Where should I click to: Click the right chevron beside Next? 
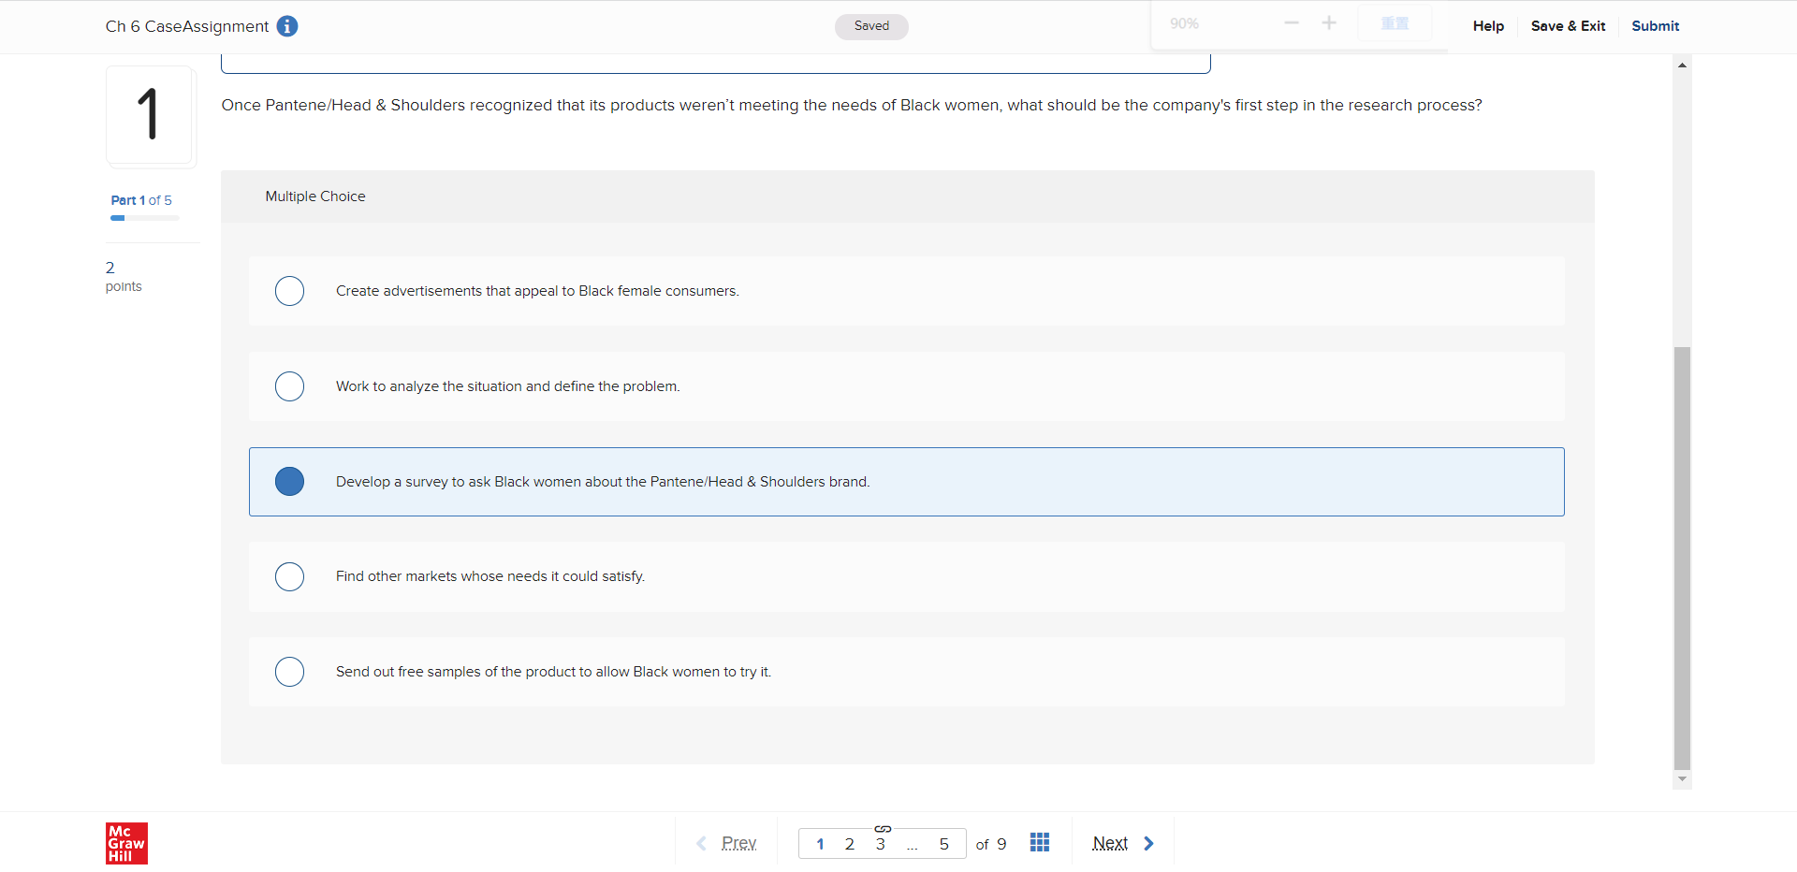pyautogui.click(x=1148, y=843)
